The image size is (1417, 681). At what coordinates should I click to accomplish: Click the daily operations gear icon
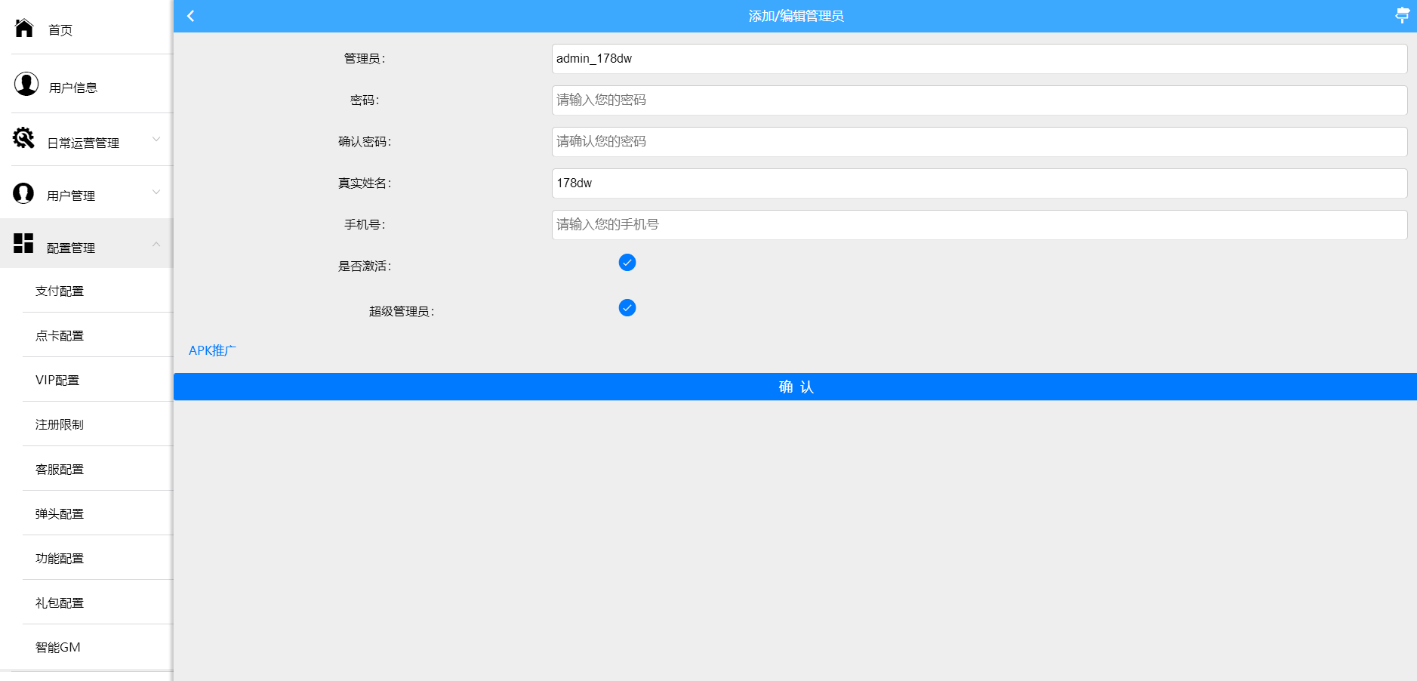pos(24,138)
